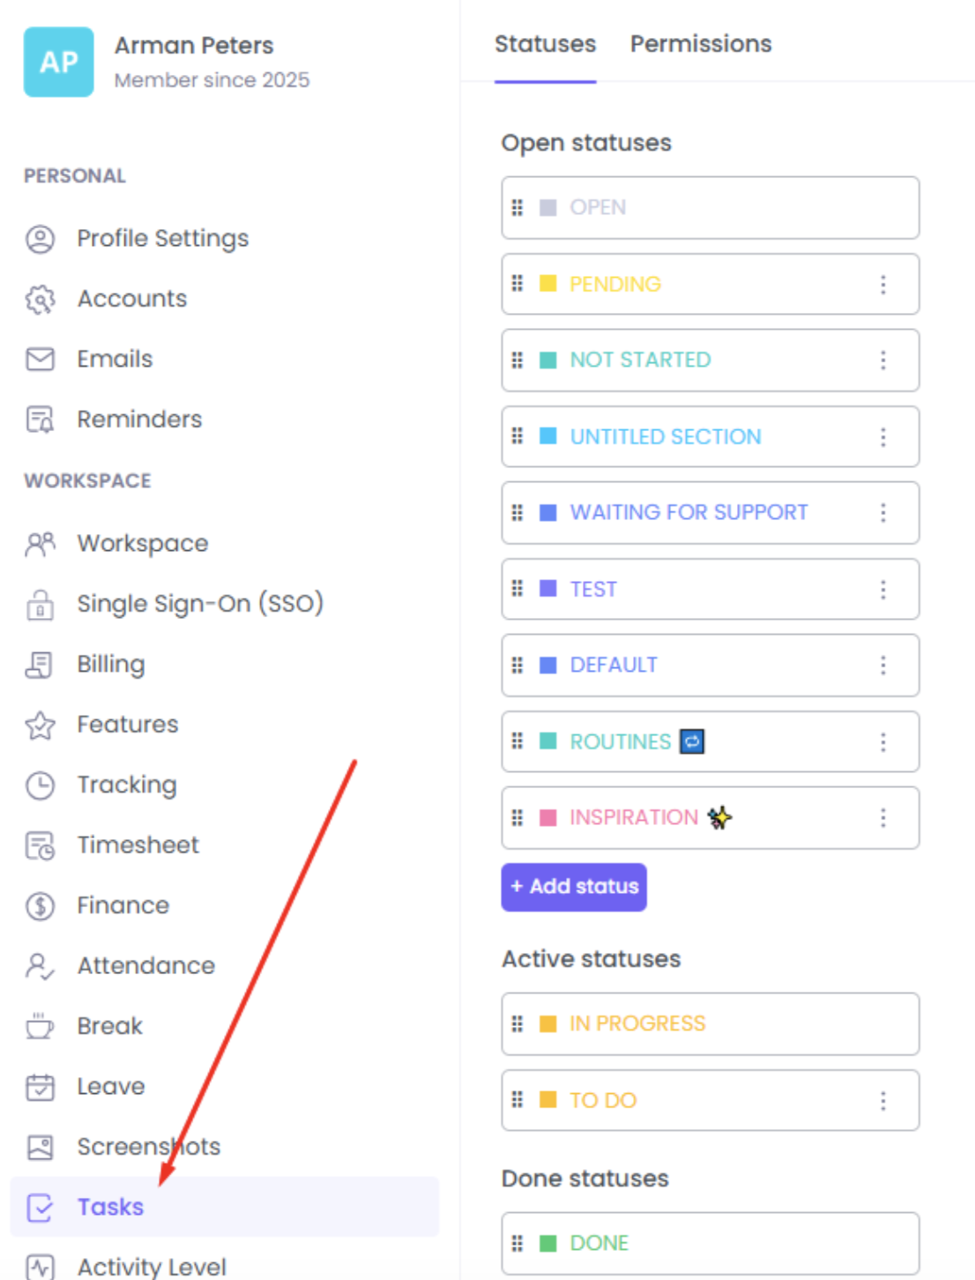Click the Finance dollar icon

[x=41, y=905]
